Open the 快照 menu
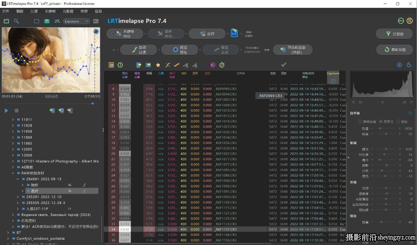The height and width of the screenshot is (245, 417). (84, 11)
